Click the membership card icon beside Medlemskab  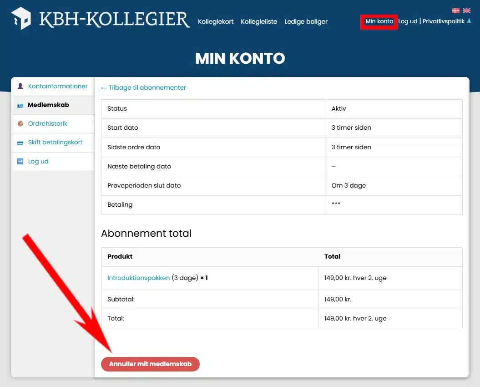(20, 105)
